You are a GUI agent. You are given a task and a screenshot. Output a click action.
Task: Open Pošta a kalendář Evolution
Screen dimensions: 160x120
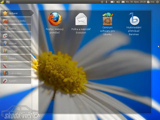(81, 23)
